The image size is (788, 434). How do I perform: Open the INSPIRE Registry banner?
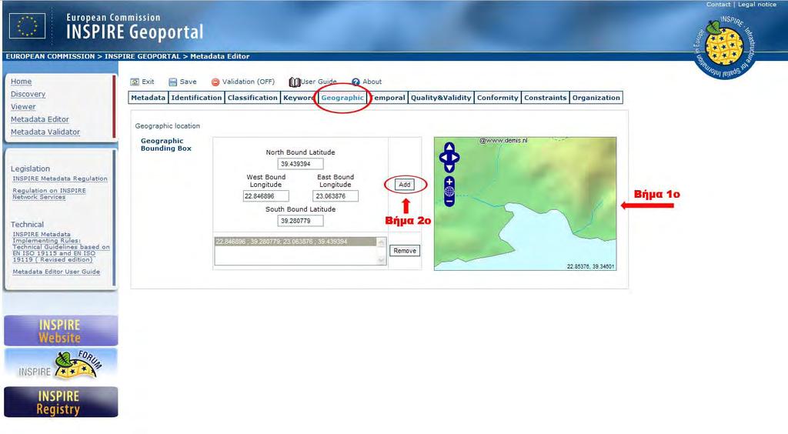pyautogui.click(x=61, y=402)
